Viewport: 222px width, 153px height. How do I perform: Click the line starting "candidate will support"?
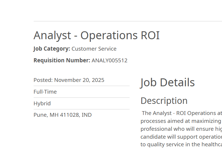click(181, 137)
